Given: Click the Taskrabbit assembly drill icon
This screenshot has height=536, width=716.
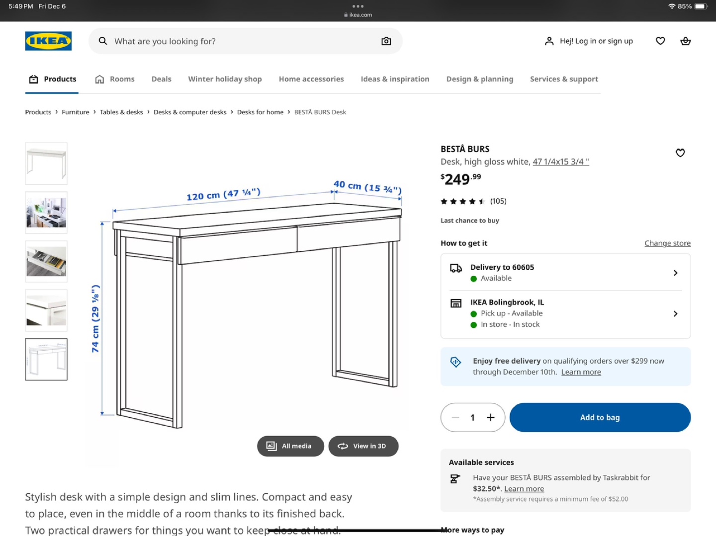Looking at the screenshot, I should coord(454,479).
